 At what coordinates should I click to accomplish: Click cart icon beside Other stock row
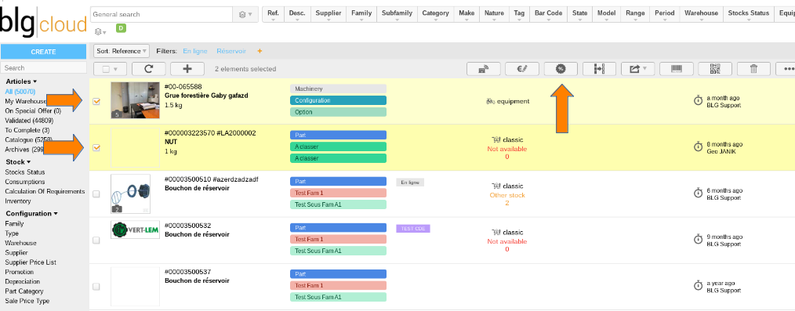pos(496,186)
